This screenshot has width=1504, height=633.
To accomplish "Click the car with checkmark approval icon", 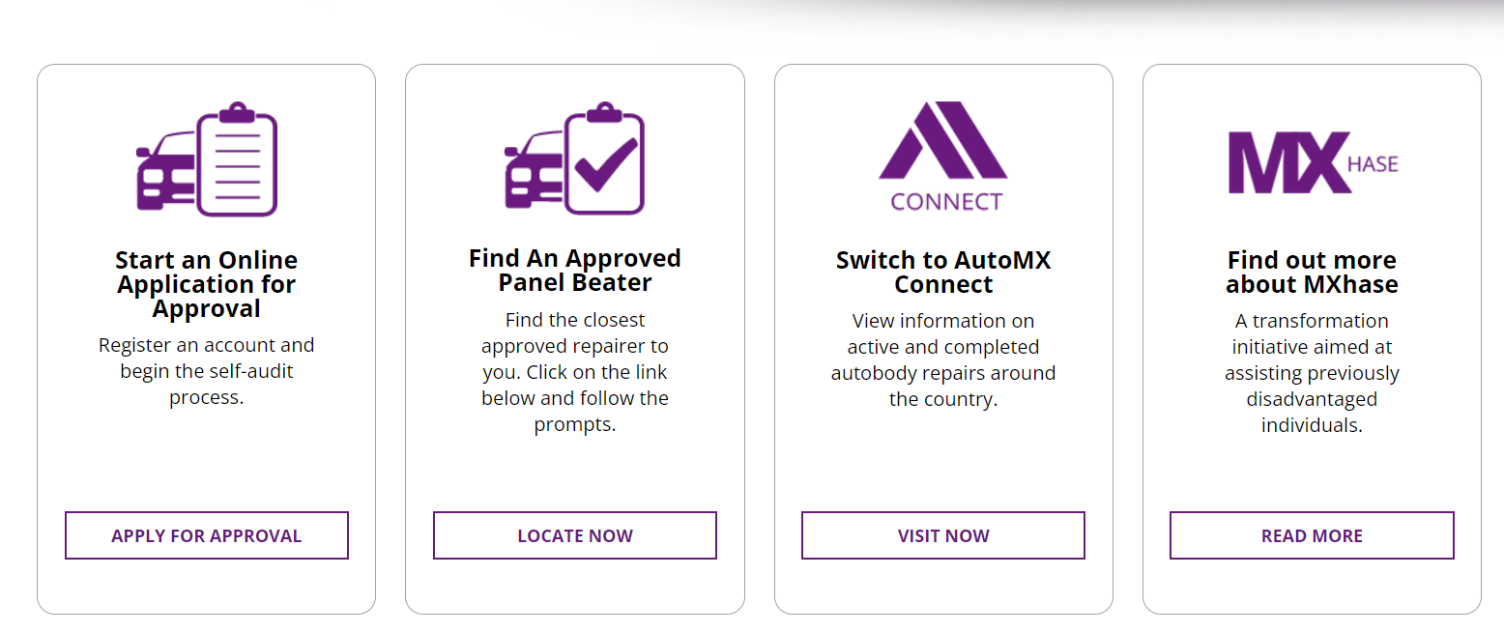I will (574, 159).
